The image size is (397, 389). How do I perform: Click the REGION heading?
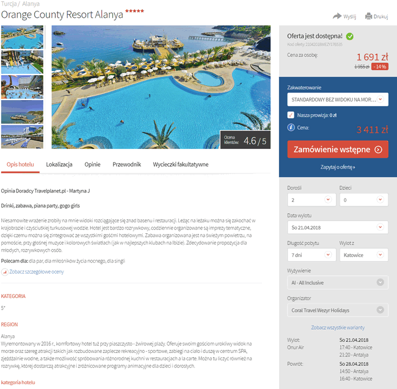9,324
